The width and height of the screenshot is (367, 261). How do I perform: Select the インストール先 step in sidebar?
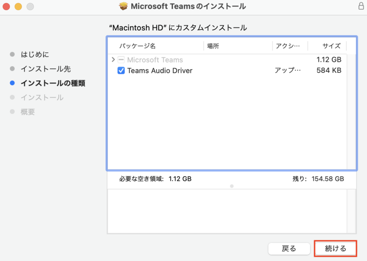click(45, 69)
